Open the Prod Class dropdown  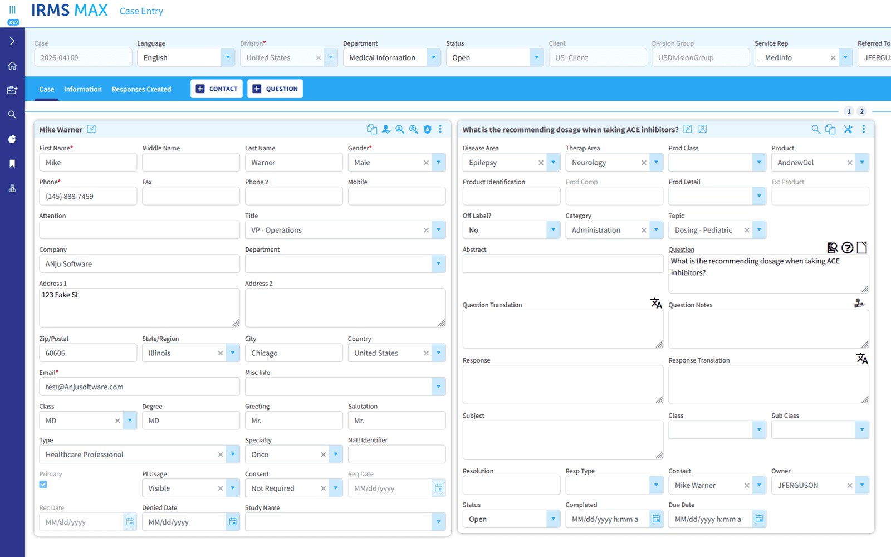click(759, 163)
